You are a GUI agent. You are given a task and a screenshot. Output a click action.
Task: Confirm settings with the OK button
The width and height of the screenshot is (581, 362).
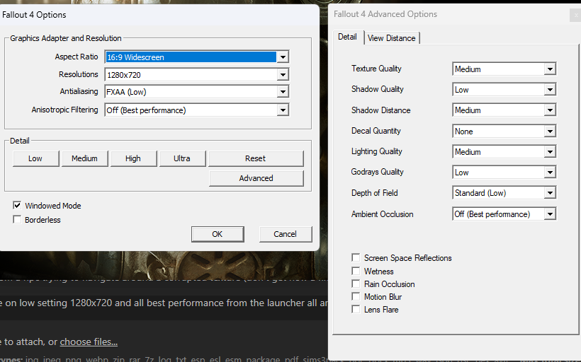click(218, 234)
